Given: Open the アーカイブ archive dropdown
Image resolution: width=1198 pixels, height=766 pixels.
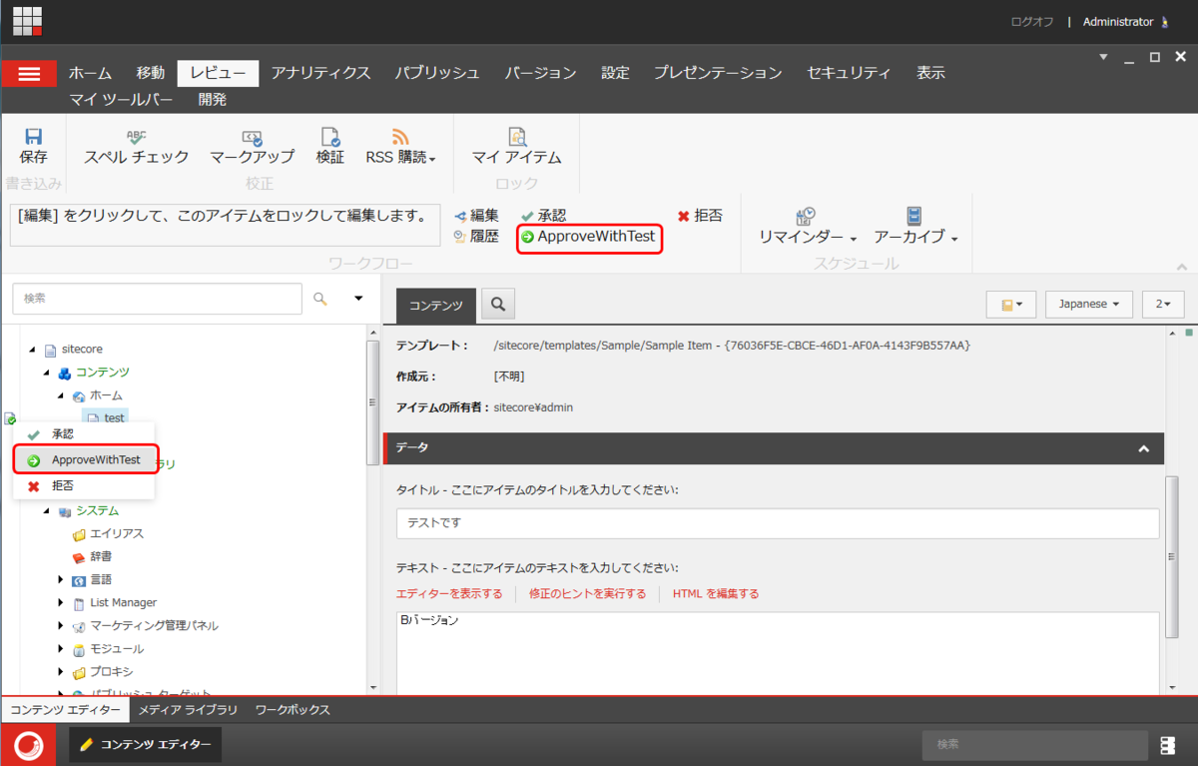Looking at the screenshot, I should tap(915, 227).
